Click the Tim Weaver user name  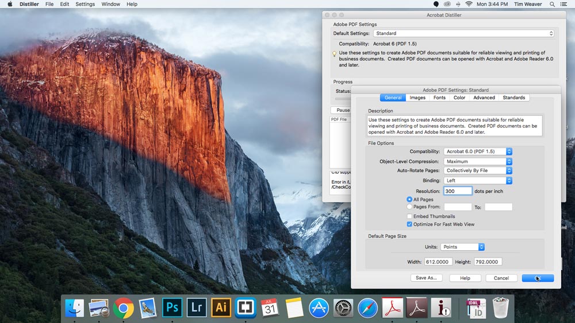(x=528, y=4)
